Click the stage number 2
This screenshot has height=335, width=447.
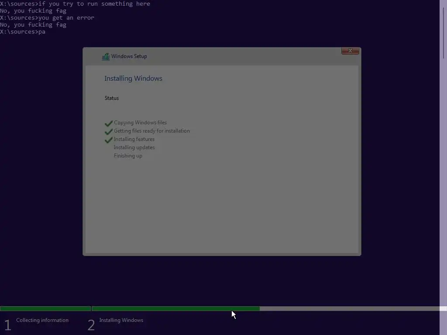click(91, 325)
